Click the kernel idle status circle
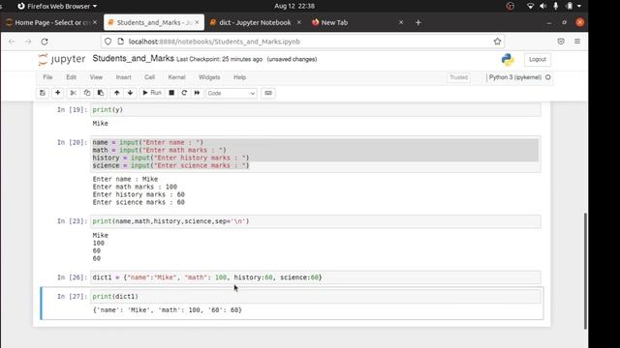 548,77
